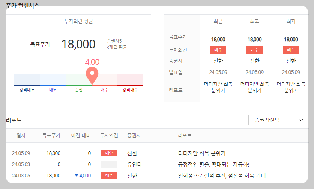
Task: Click the 매수 badge under 최근
Action: (218, 50)
